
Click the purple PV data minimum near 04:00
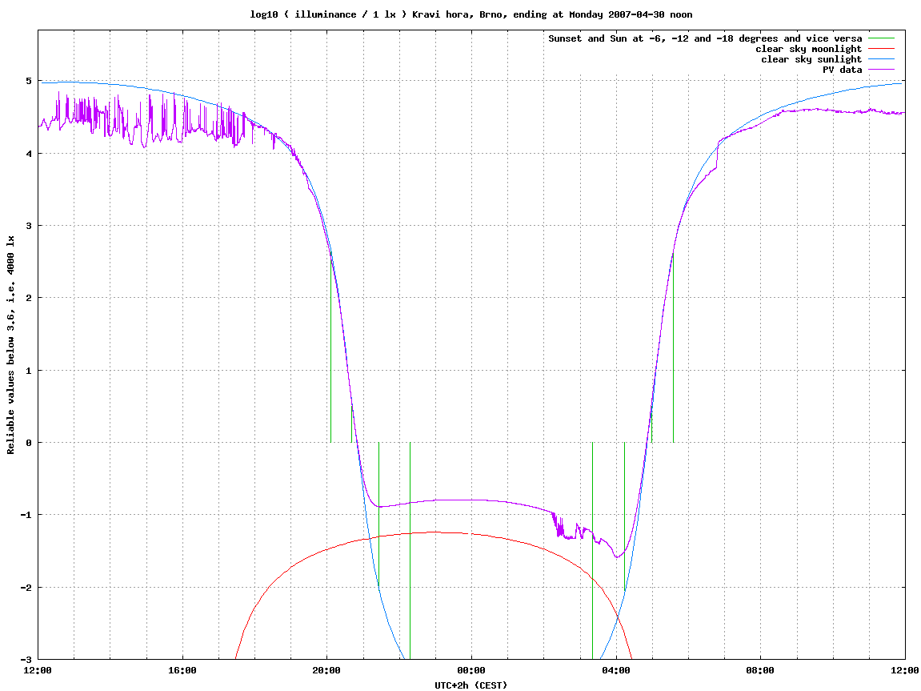(617, 556)
